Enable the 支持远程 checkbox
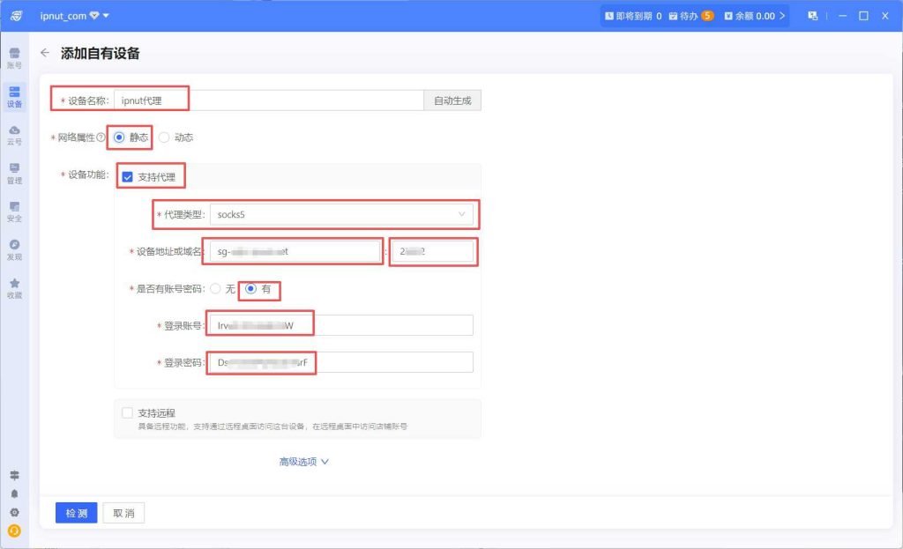This screenshot has width=903, height=549. (128, 412)
